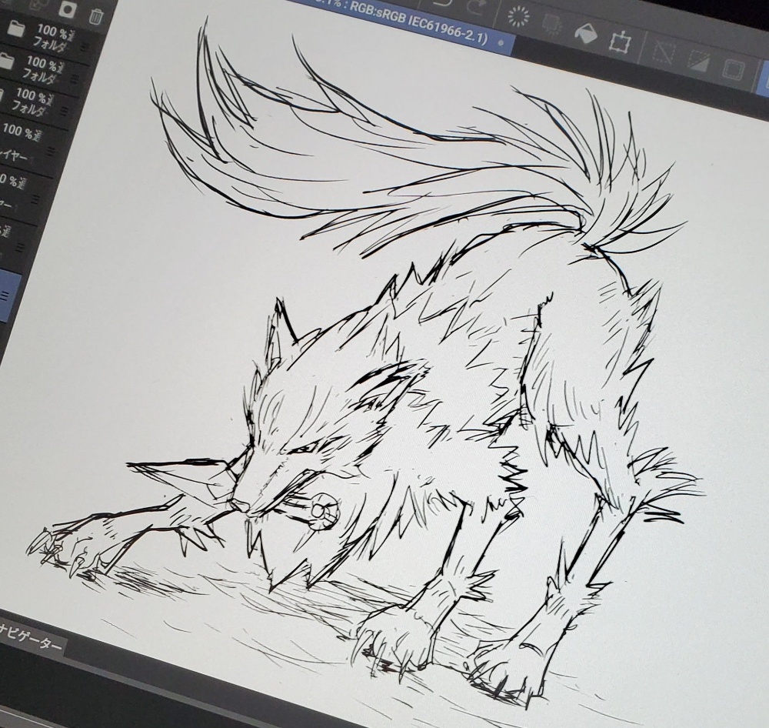Screen dimensions: 769x728
Task: Click the Clear Outside Selection icon
Action: 551,25
